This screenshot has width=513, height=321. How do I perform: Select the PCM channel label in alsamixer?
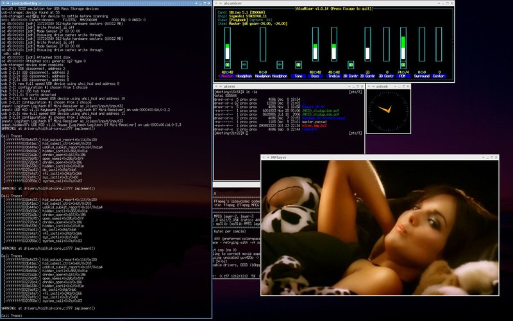(403, 76)
